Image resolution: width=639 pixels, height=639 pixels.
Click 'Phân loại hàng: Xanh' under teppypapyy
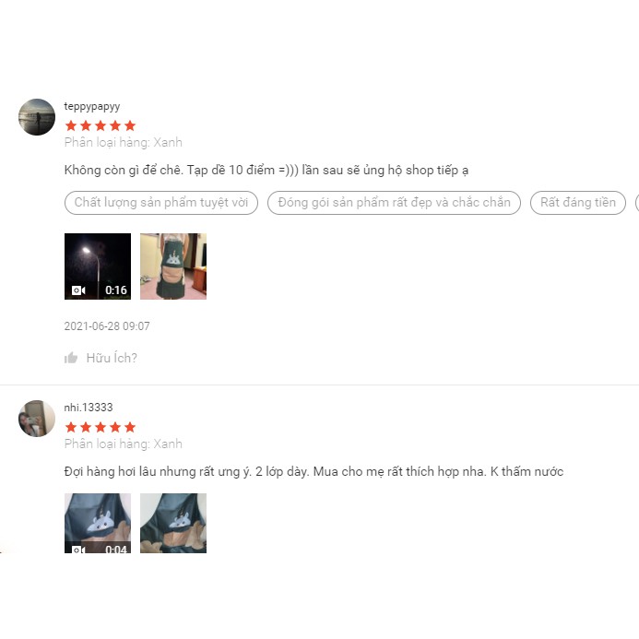123,142
